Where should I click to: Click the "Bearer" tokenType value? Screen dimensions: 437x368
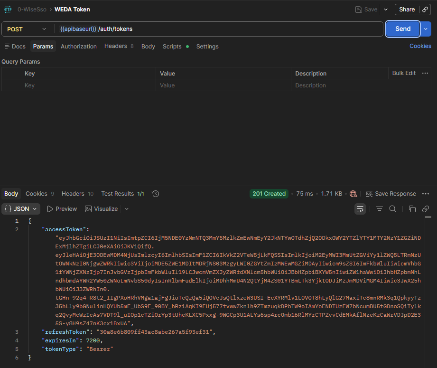tap(100, 349)
